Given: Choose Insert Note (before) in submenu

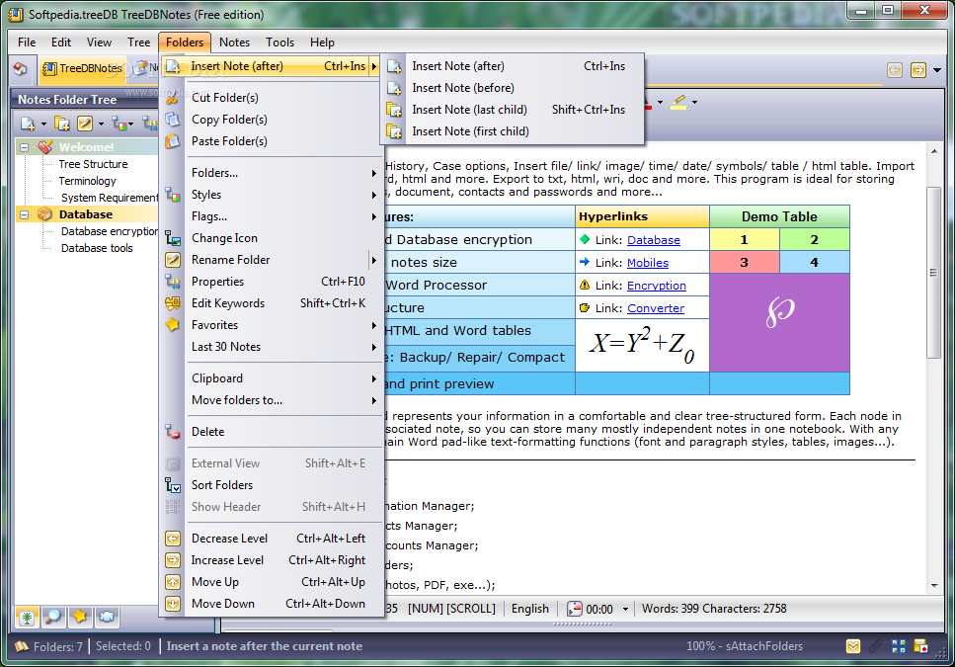Looking at the screenshot, I should tap(513, 88).
